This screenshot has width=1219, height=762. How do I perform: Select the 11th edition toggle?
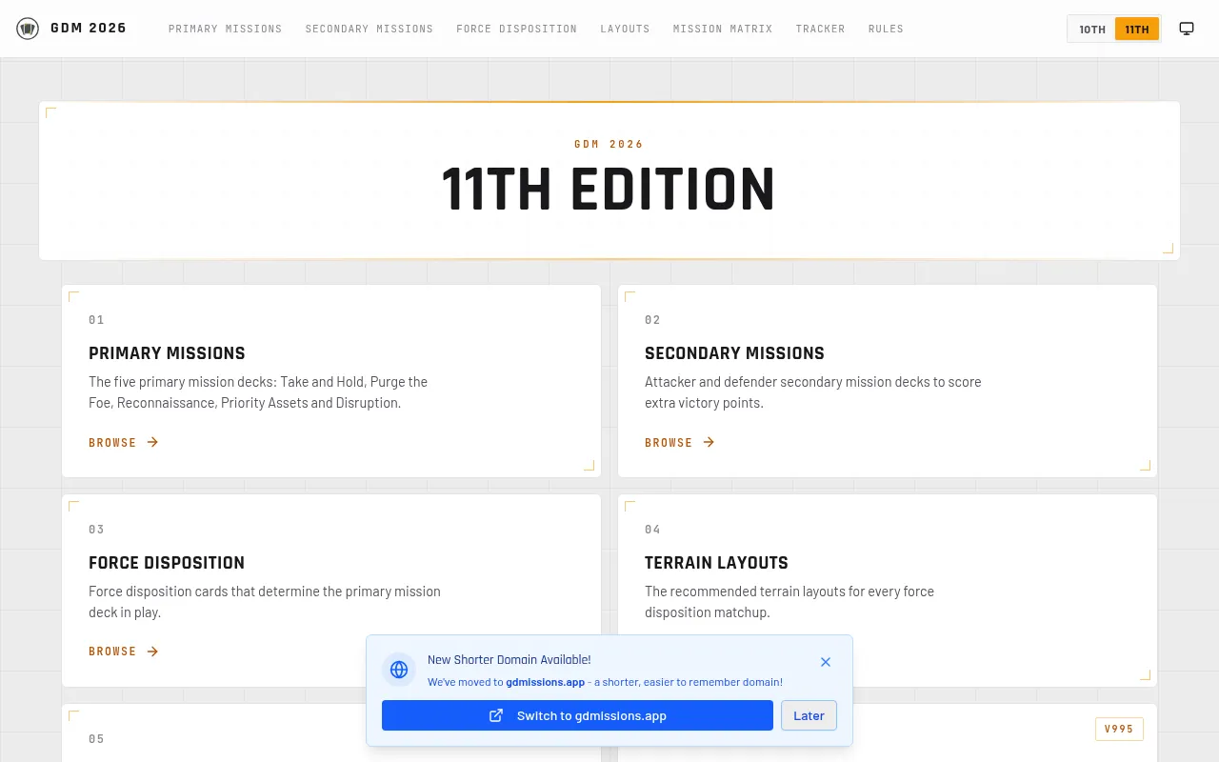[1137, 30]
